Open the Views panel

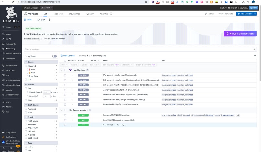(x=28, y=20)
